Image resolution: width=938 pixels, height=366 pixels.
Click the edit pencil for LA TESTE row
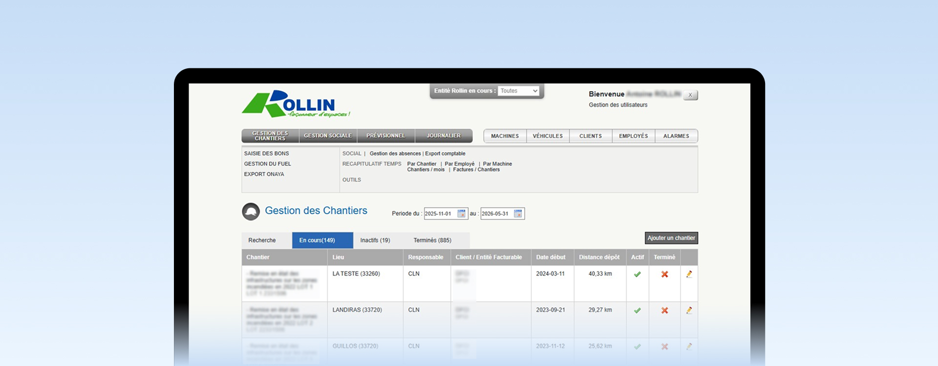[x=689, y=274]
